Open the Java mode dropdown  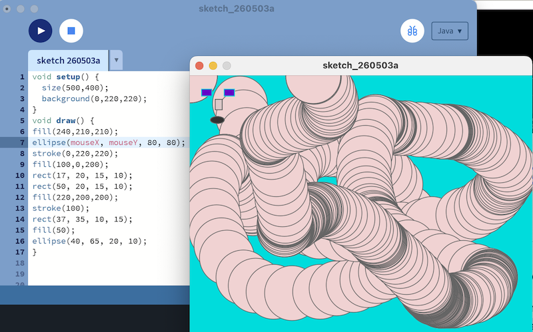pos(450,31)
